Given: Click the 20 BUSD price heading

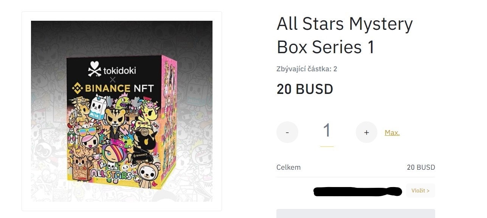Looking at the screenshot, I should pyautogui.click(x=305, y=89).
